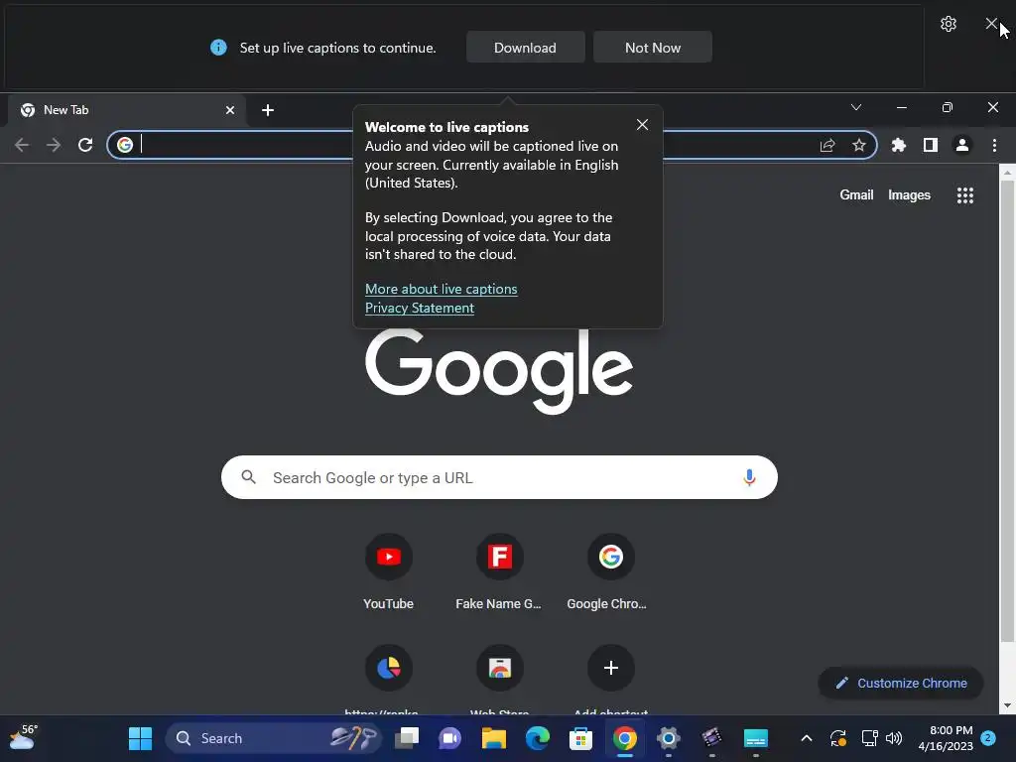The image size is (1016, 762).
Task: Open the video editor taskbar icon
Action: point(711,738)
